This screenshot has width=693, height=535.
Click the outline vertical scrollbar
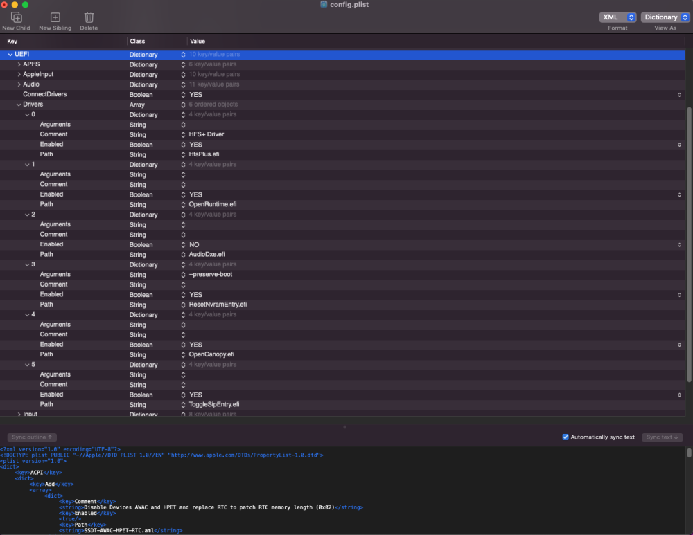(x=689, y=245)
